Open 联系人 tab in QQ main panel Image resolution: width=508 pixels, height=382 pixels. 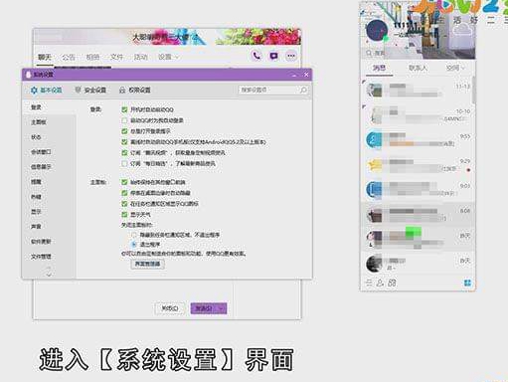click(418, 68)
